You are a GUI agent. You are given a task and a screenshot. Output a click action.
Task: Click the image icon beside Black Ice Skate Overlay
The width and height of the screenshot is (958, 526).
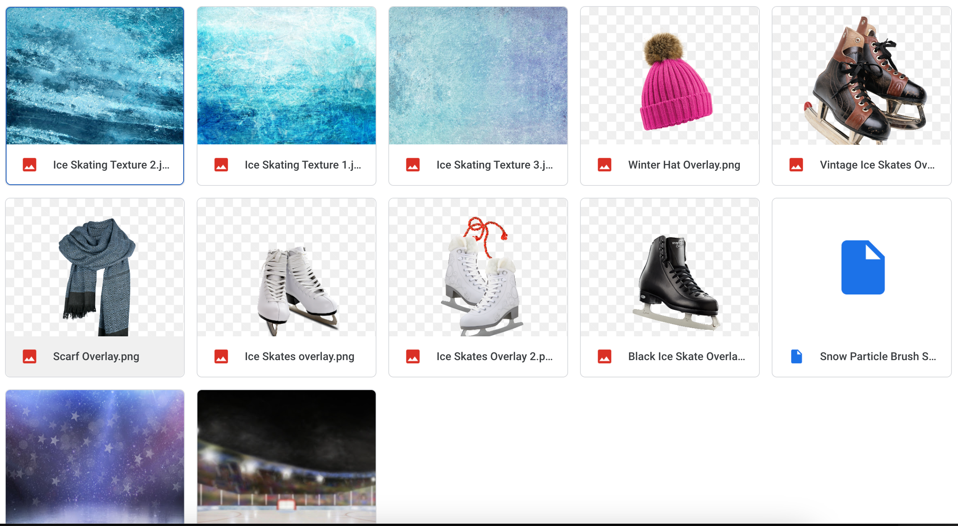click(x=605, y=356)
